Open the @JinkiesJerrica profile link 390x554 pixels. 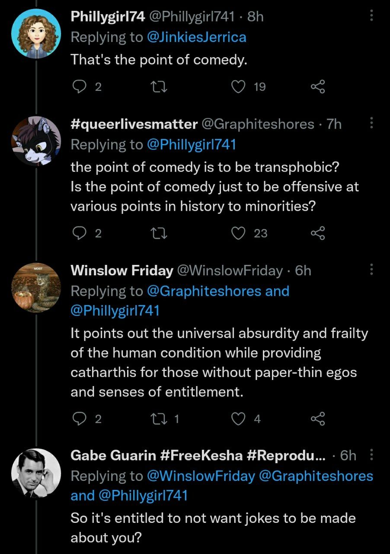coord(196,37)
